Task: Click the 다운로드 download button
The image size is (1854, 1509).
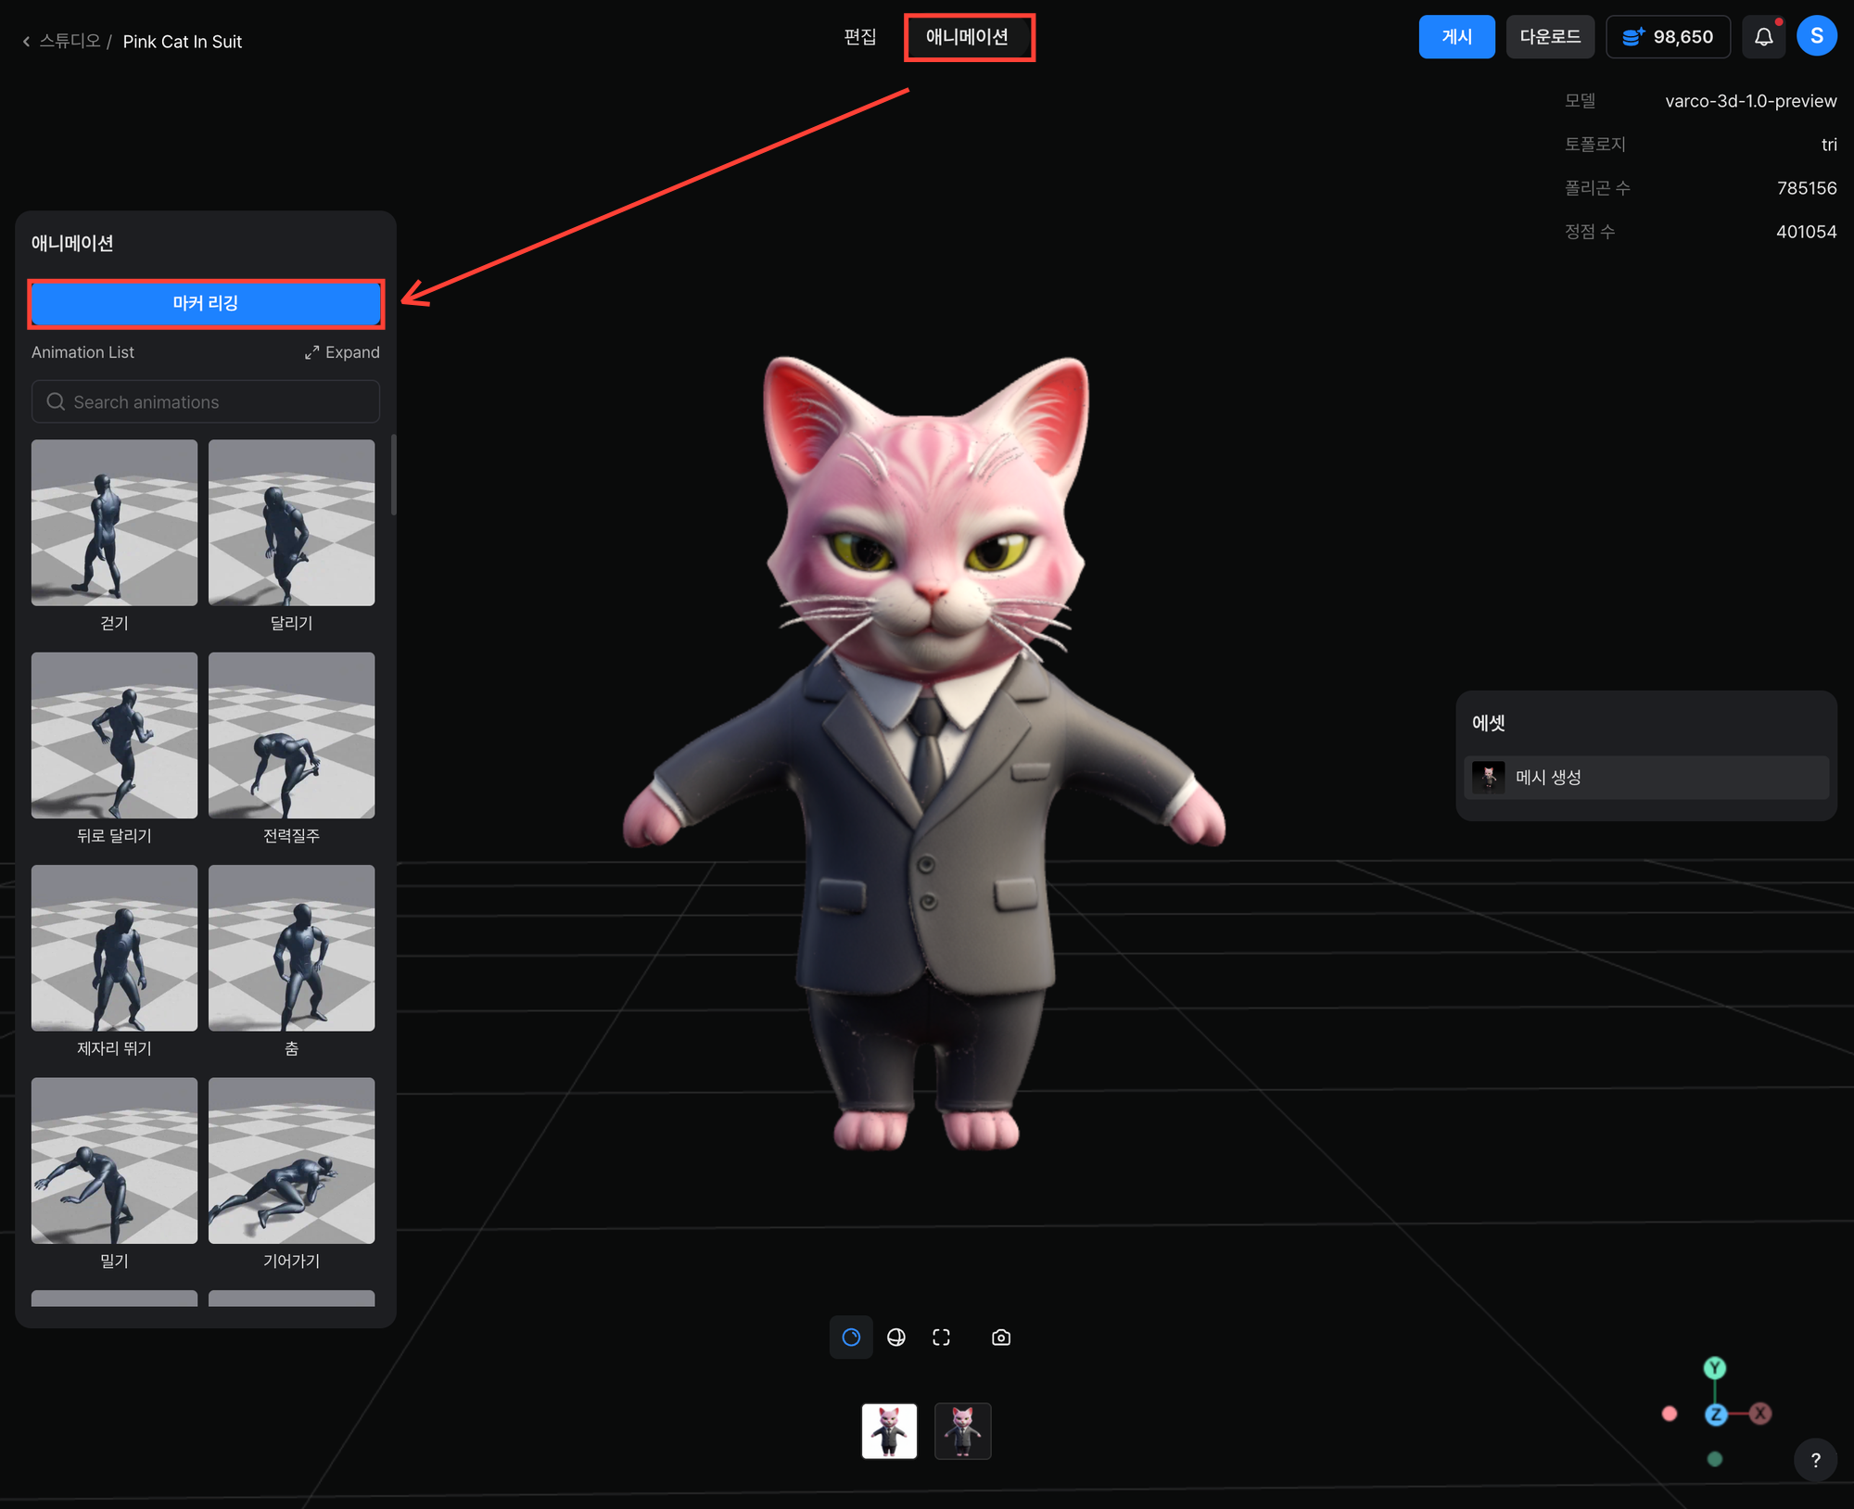Action: coord(1549,37)
